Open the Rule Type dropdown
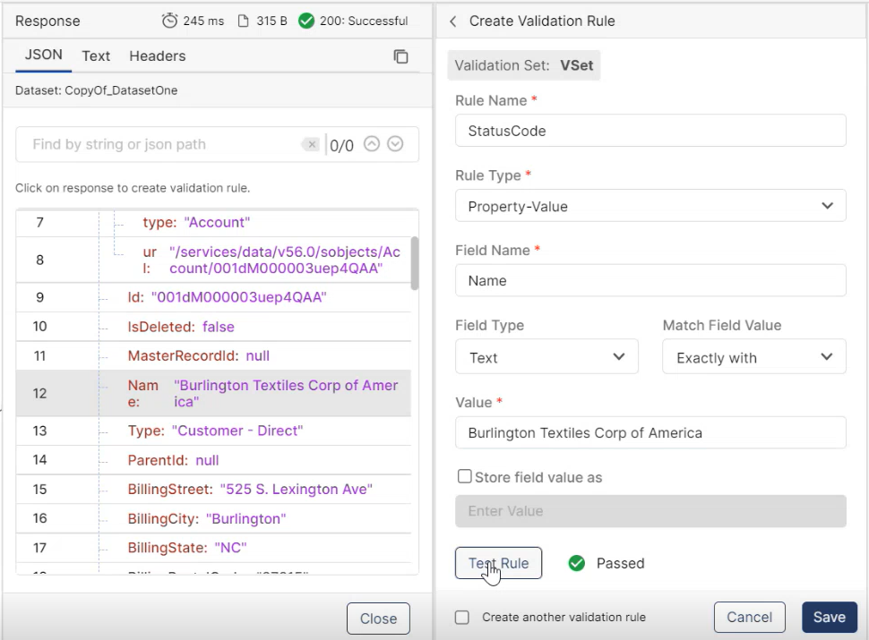The height and width of the screenshot is (640, 869). [x=650, y=206]
